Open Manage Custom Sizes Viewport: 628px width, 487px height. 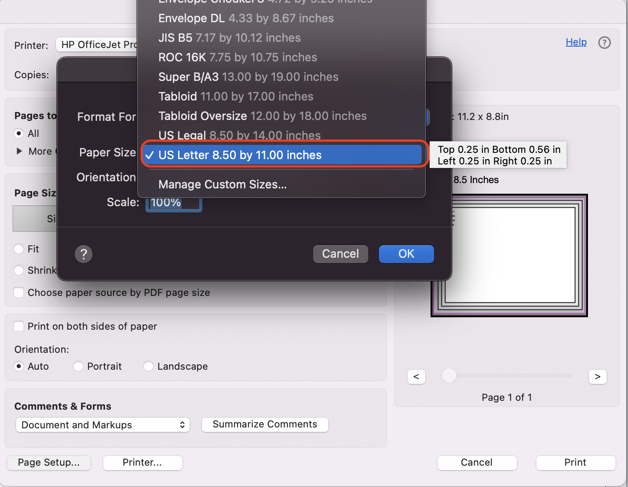pos(222,184)
